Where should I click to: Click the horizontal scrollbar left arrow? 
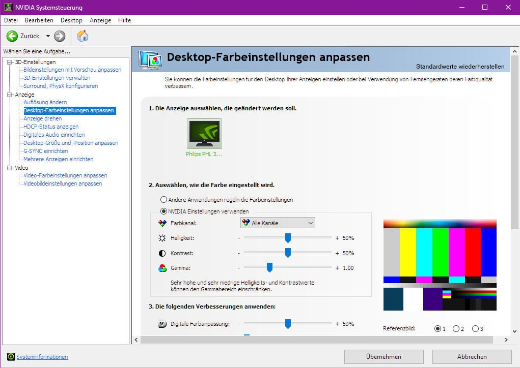pyautogui.click(x=136, y=340)
